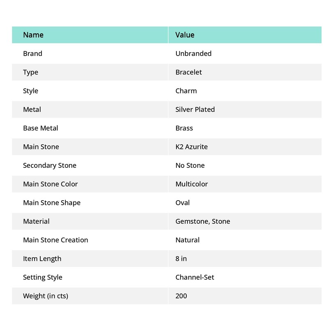Select the No Stone value
The image size is (329, 329).
pyautogui.click(x=190, y=166)
